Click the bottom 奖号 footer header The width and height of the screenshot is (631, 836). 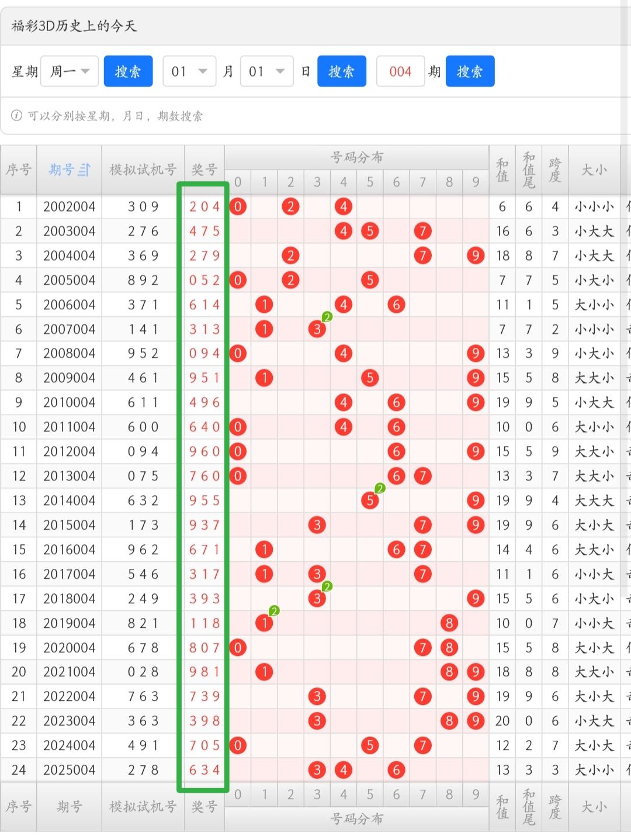pyautogui.click(x=204, y=807)
